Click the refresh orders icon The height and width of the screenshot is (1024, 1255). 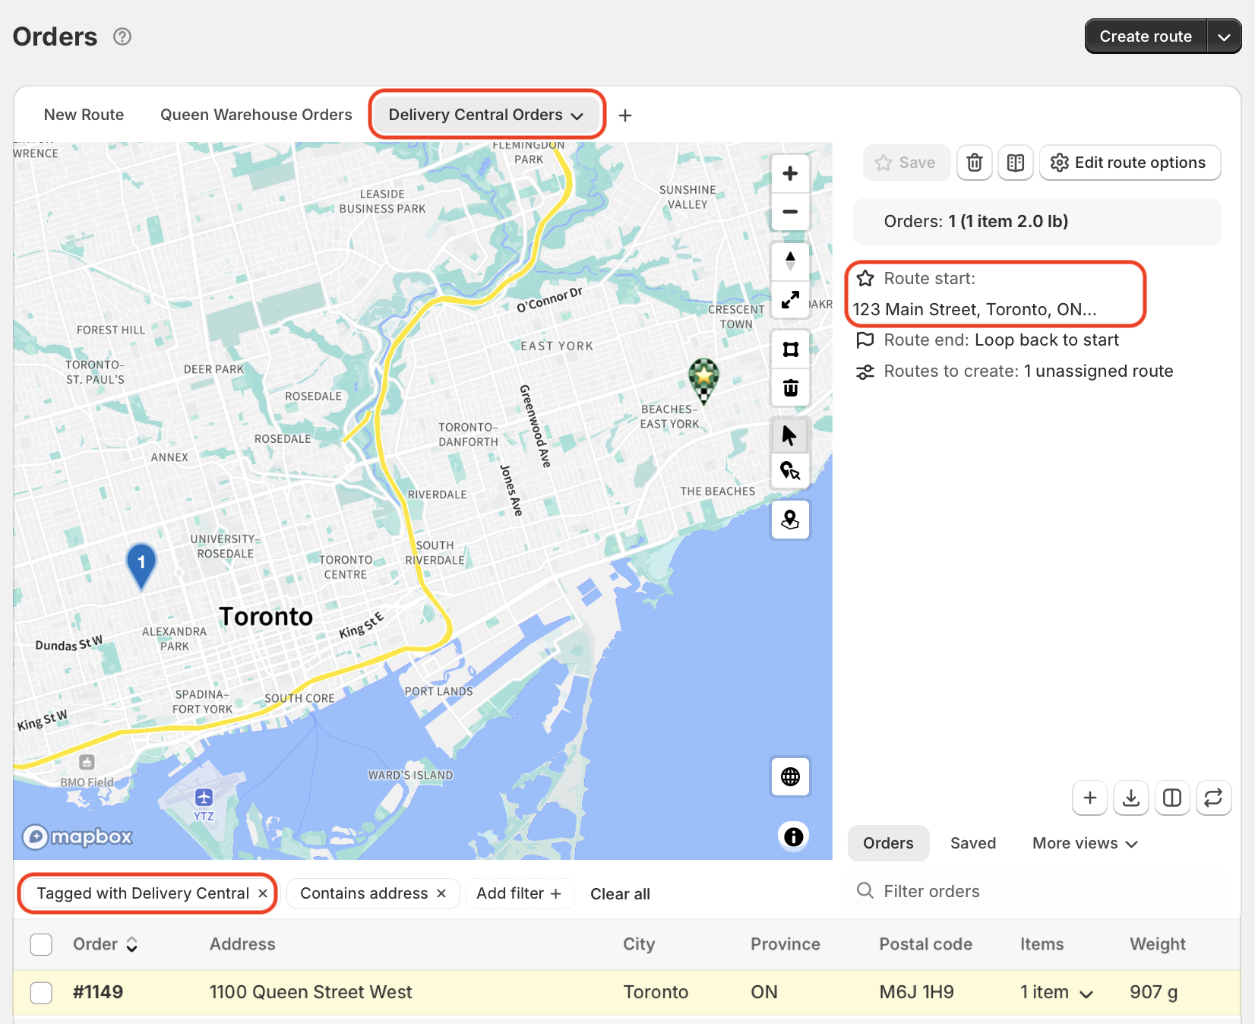1212,798
